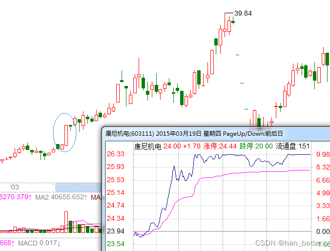
Task: Click the MACD 0.017 indicator label
Action: pyautogui.click(x=40, y=243)
